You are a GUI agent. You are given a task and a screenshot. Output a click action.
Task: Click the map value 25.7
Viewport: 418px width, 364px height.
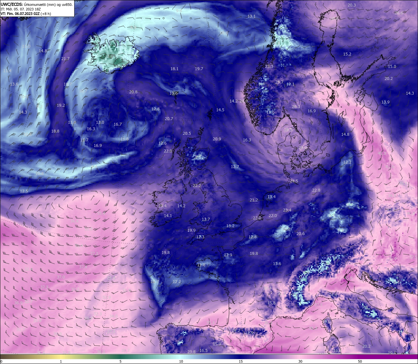tap(279, 82)
